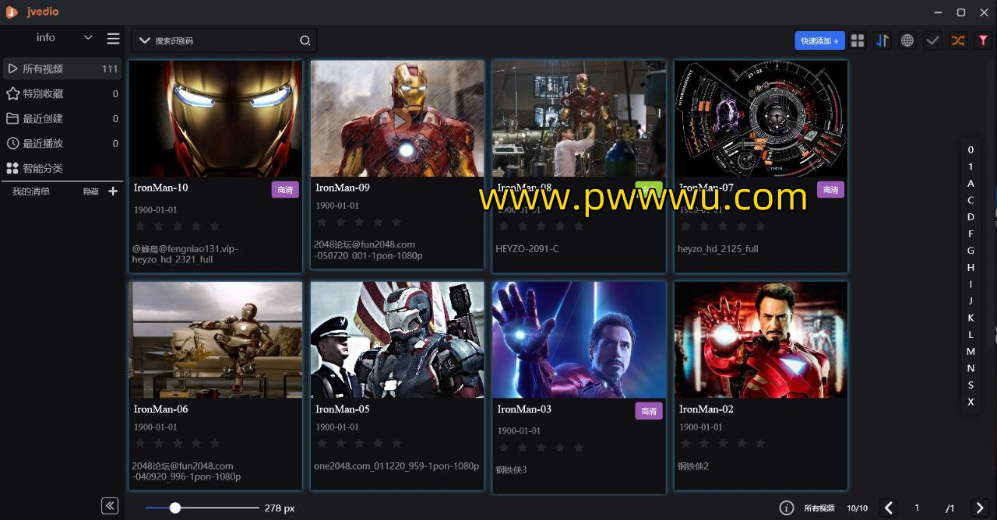Expand the info database dropdown
Screen dimensions: 997x520
[88, 37]
